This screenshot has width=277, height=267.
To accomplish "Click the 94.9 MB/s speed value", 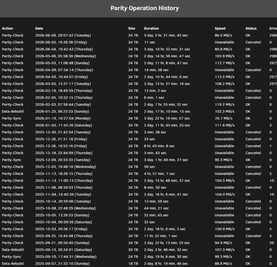I will point(224,243).
